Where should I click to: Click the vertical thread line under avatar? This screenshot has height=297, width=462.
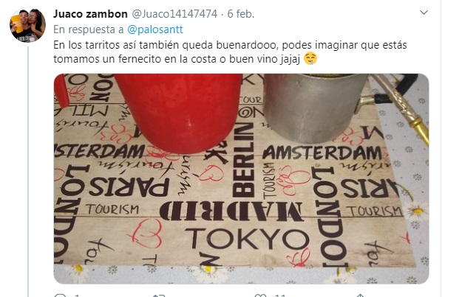[28, 171]
